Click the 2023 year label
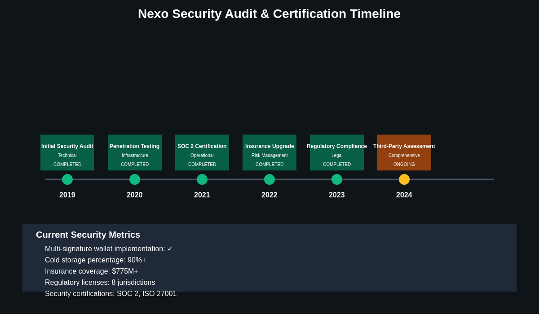This screenshot has width=539, height=314. pyautogui.click(x=337, y=195)
